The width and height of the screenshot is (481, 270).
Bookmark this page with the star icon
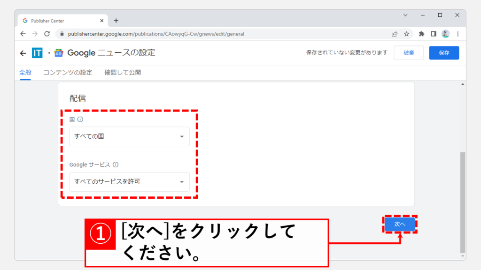pos(407,34)
